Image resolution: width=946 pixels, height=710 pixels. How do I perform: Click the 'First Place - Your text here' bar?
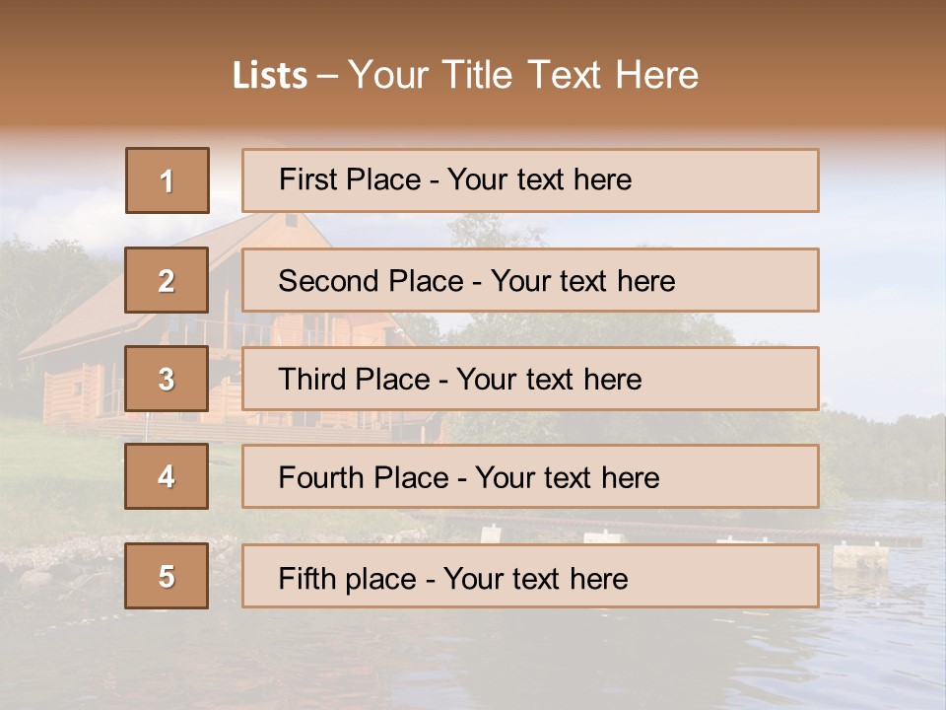point(530,180)
